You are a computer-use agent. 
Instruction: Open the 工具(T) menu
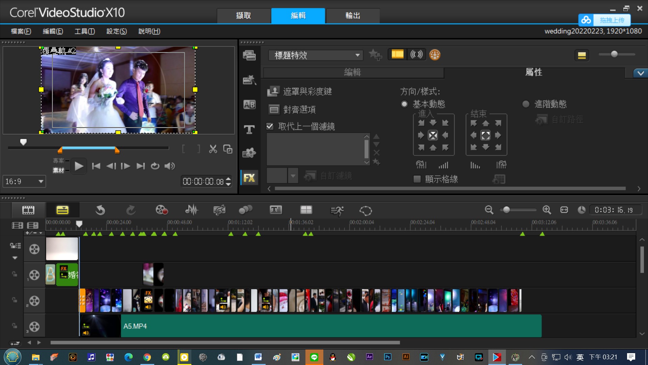(x=84, y=31)
